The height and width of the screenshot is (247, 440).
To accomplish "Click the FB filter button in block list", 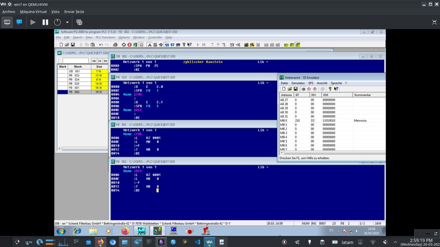I will click(x=105, y=61).
